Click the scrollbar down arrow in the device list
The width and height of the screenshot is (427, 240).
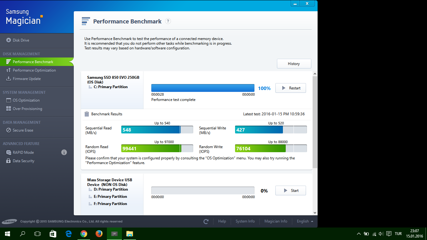(315, 213)
